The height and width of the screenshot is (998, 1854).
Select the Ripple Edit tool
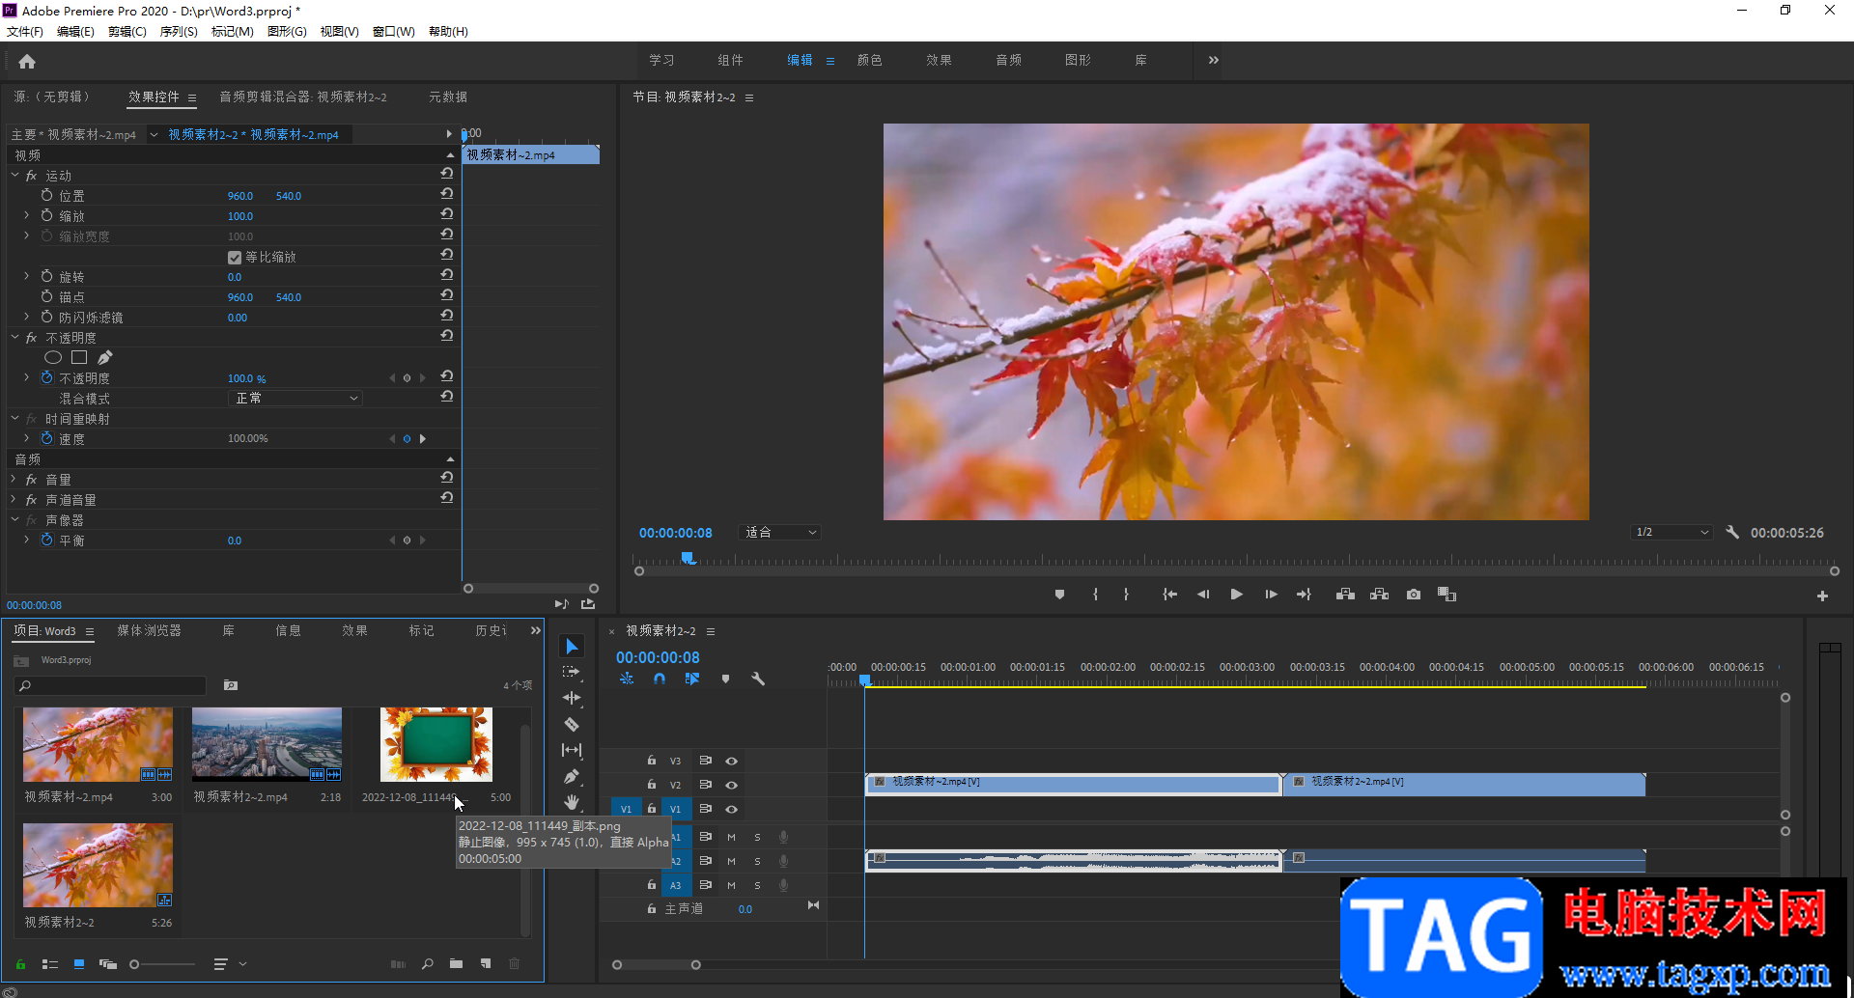coord(572,698)
